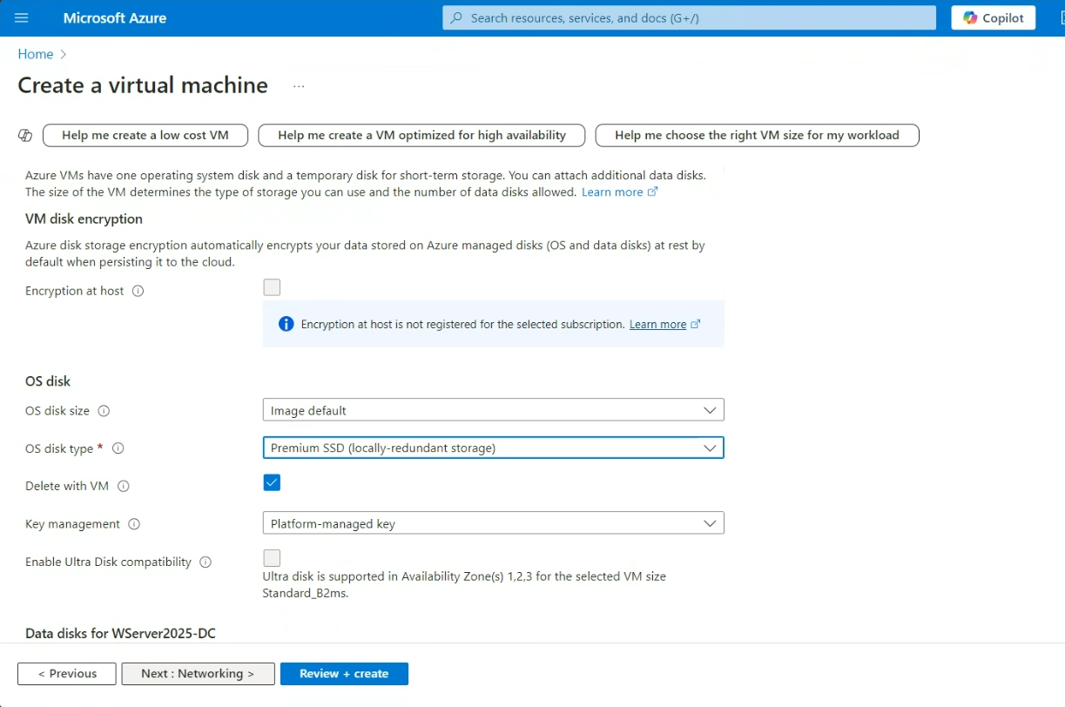The height and width of the screenshot is (707, 1065).
Task: Uncheck the Delete with VM checkbox
Action: [x=272, y=482]
